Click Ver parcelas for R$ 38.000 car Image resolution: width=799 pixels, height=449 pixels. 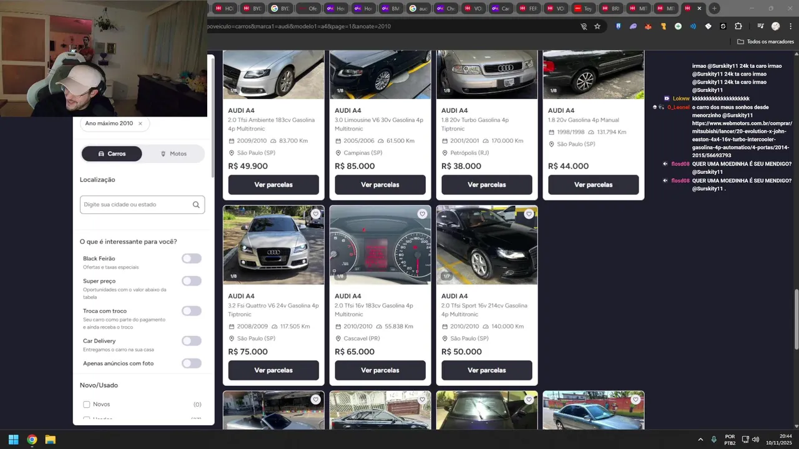pos(487,185)
